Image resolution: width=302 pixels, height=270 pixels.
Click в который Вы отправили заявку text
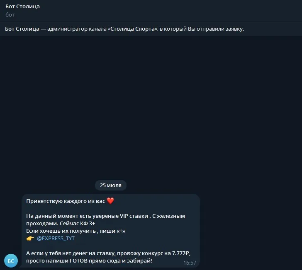(202, 29)
